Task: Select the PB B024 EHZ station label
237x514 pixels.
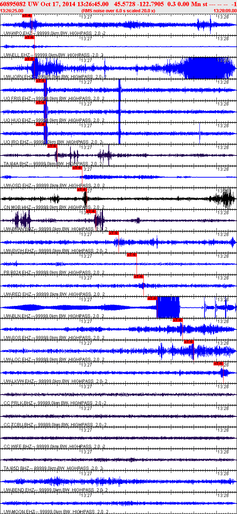Action: pyautogui.click(x=18, y=273)
